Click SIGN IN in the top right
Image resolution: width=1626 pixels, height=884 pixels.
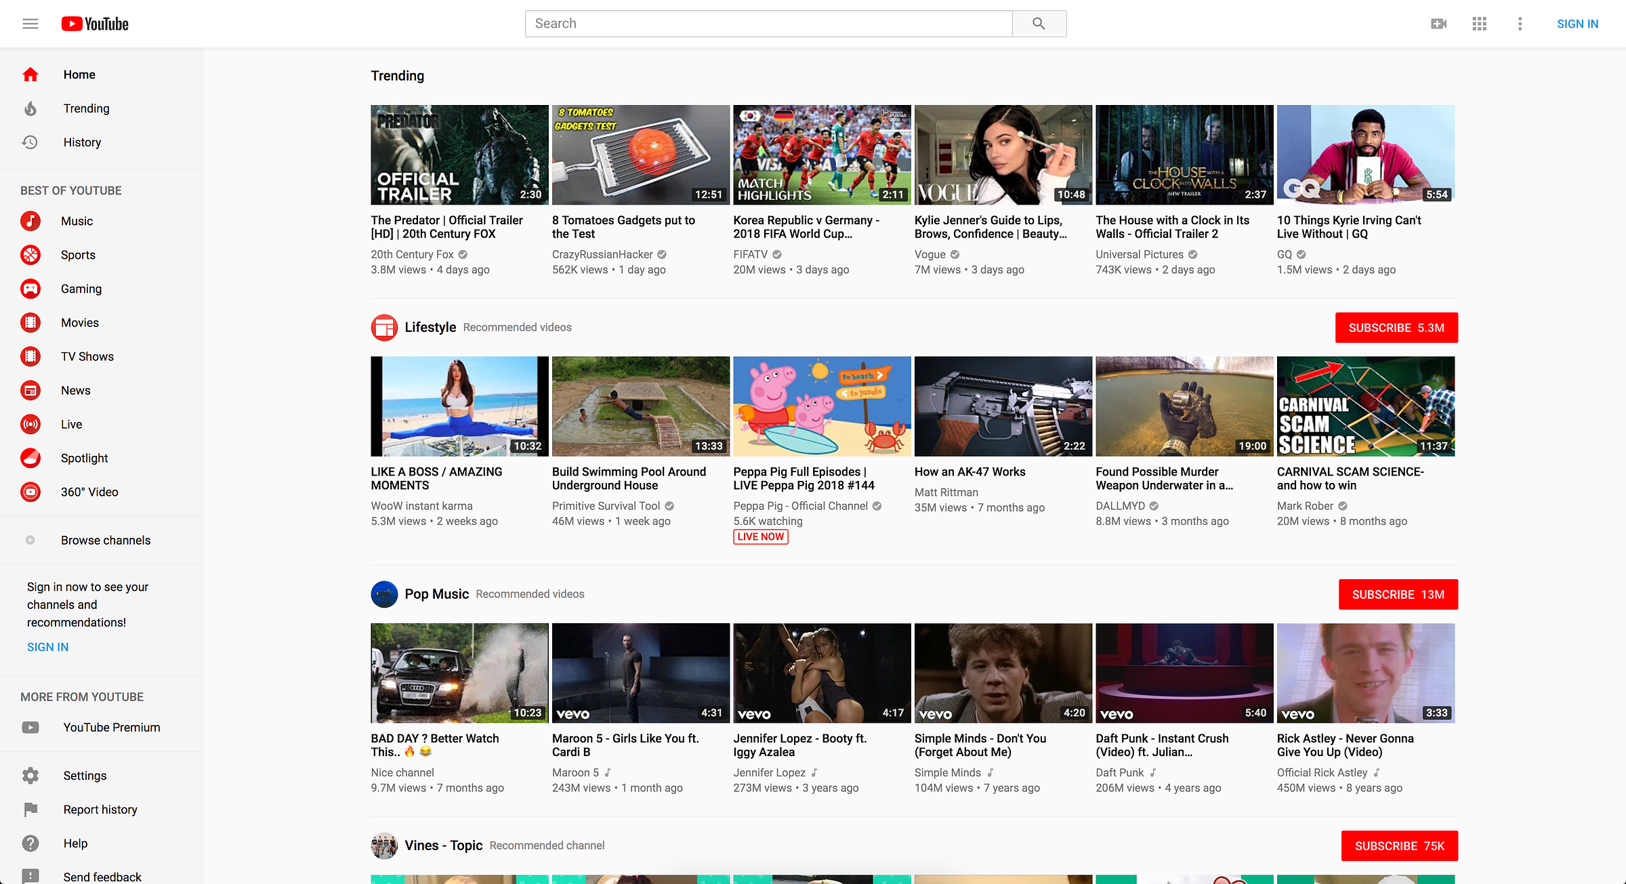click(1577, 24)
